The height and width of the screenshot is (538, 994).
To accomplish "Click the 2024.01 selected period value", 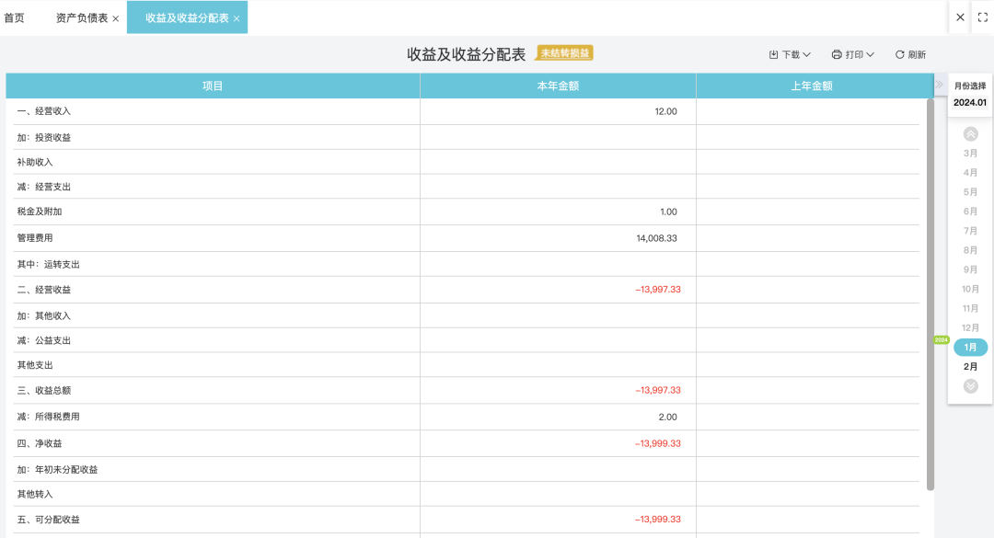I will (x=970, y=103).
